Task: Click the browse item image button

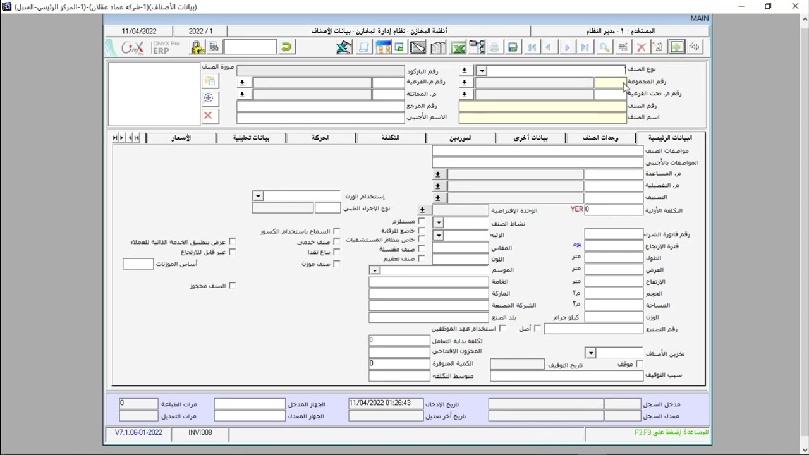Action: (x=209, y=82)
